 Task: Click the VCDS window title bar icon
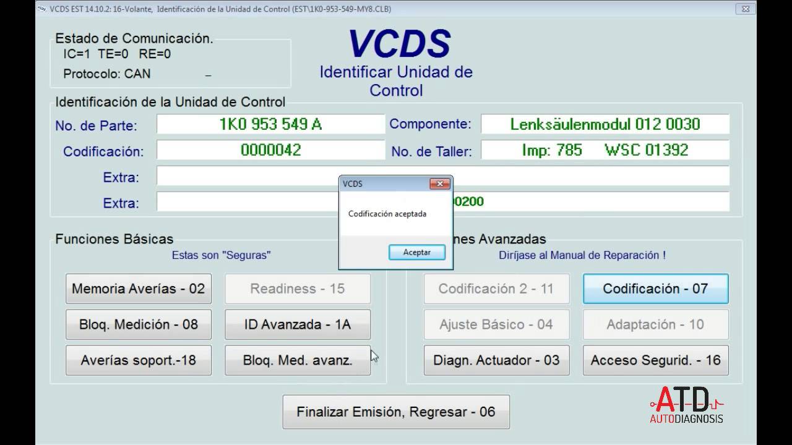41,9
